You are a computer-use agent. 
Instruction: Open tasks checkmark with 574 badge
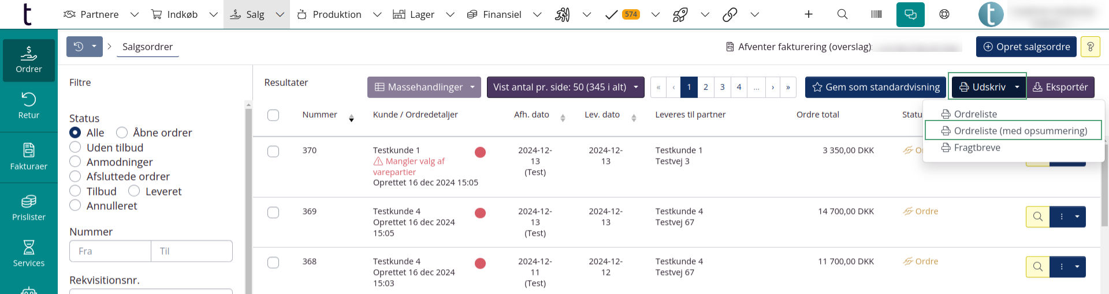point(622,14)
